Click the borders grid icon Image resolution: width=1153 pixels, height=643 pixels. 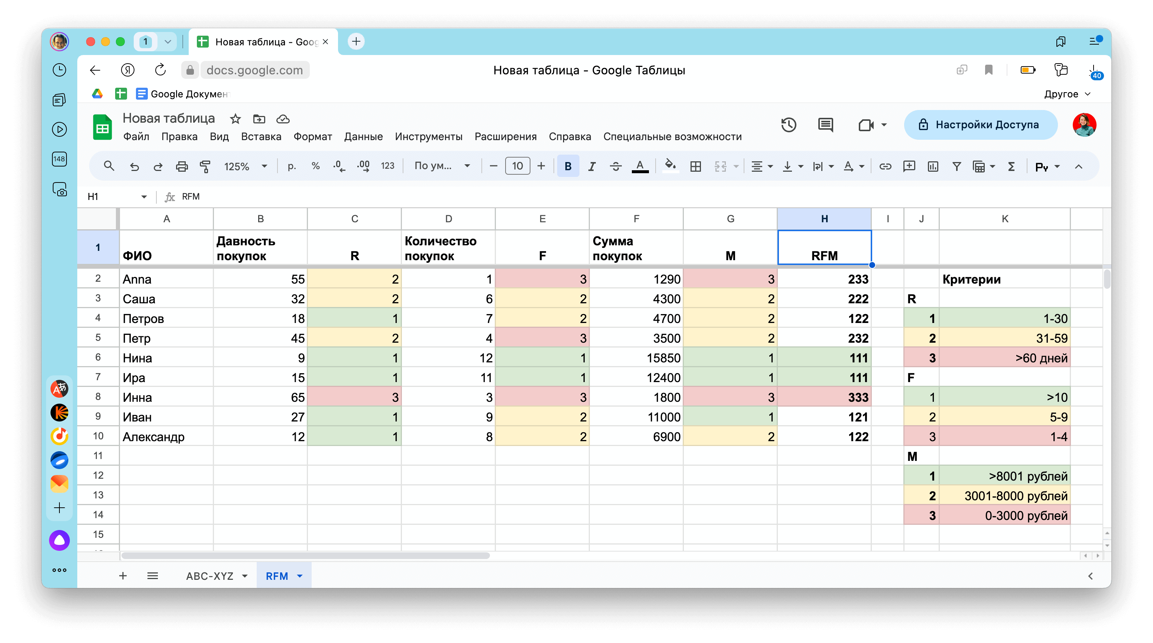(695, 167)
